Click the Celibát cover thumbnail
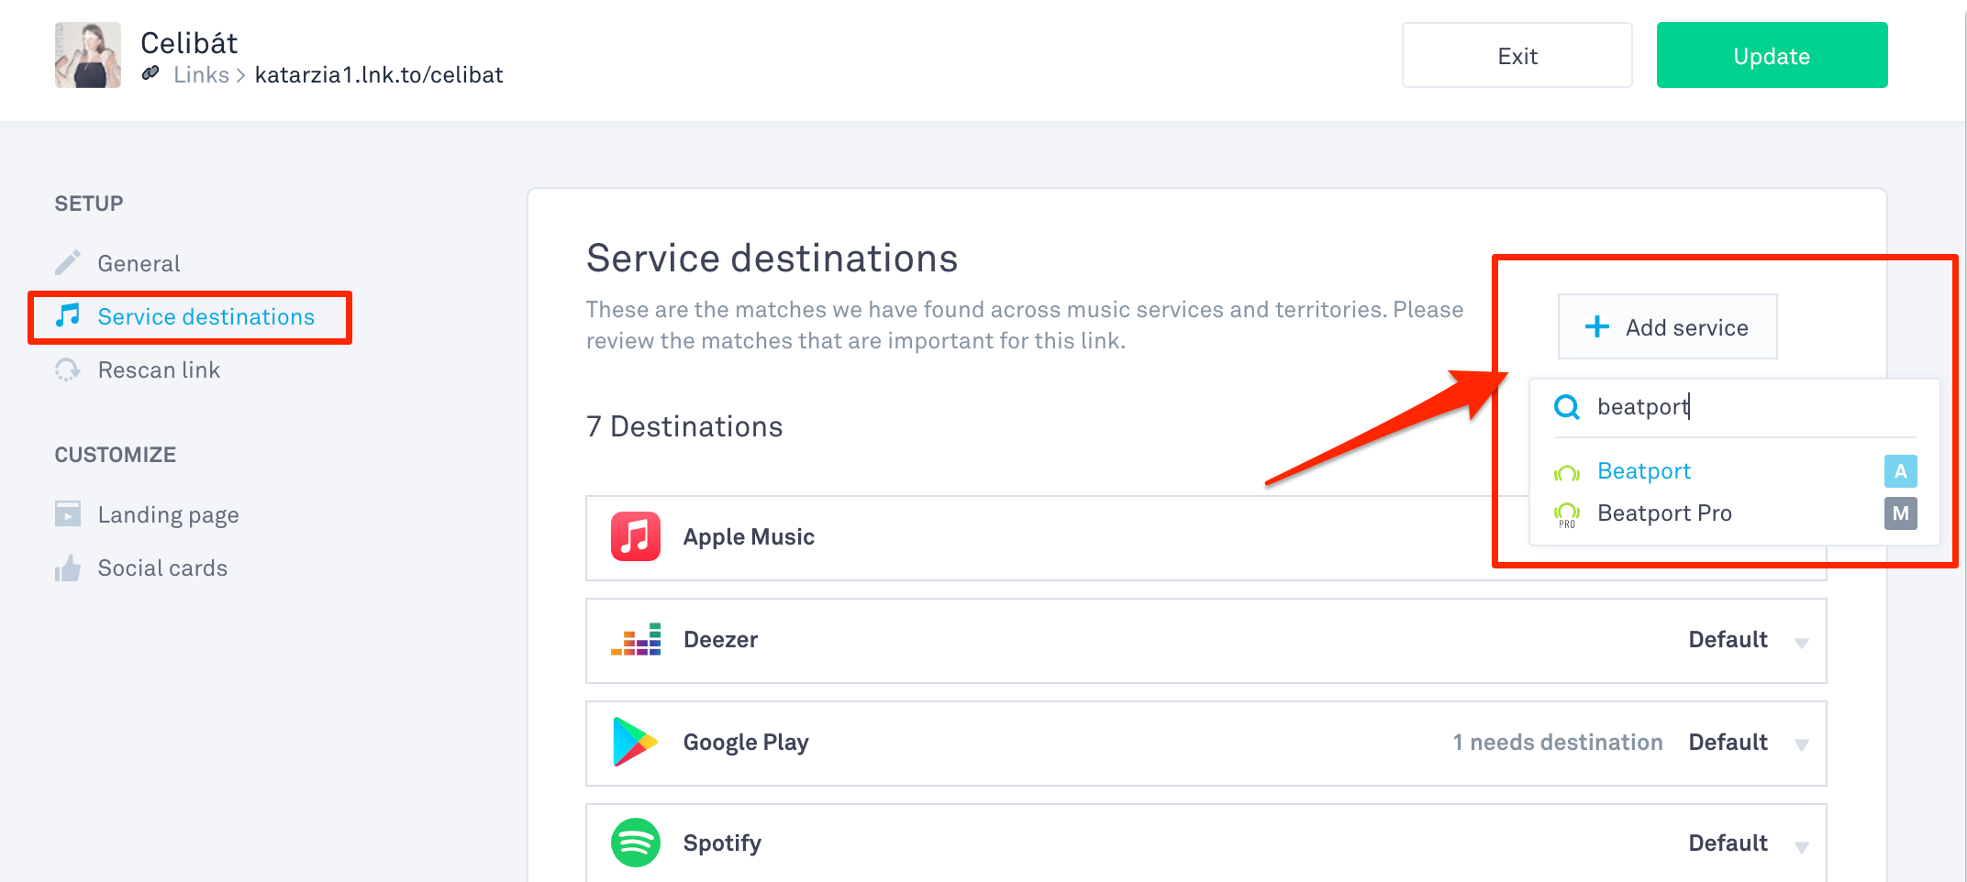This screenshot has height=882, width=1967. (88, 55)
